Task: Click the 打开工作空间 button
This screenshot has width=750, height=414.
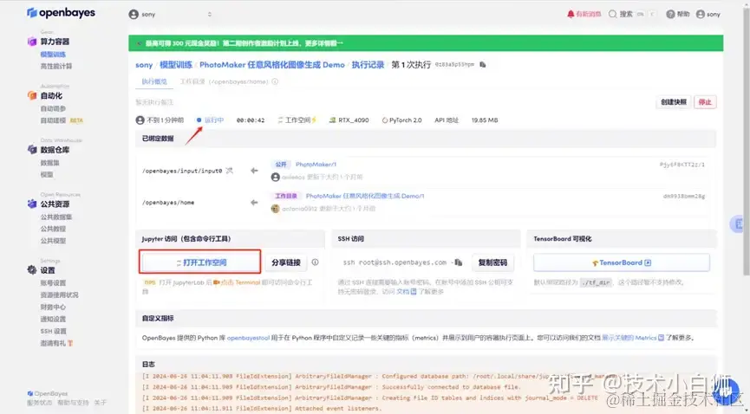Action: pyautogui.click(x=200, y=262)
